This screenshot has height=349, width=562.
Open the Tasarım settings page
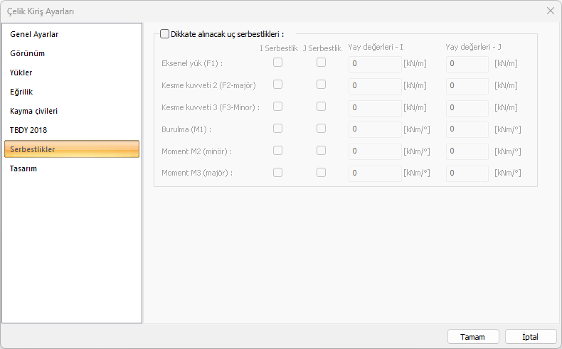23,168
